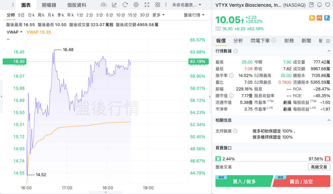Switch to the 圖表 tab
Image resolution: width=333 pixels, height=194 pixels.
26,5
